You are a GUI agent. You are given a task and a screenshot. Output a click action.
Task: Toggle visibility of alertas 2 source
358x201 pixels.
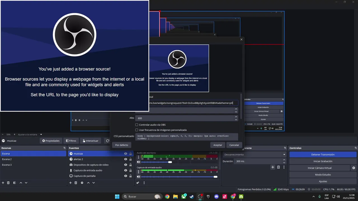[126, 159]
